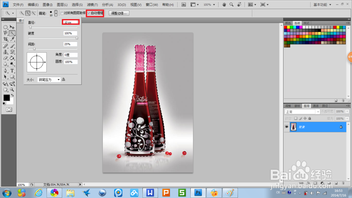Select the Pen tool
352x198 pixels.
click(5, 71)
